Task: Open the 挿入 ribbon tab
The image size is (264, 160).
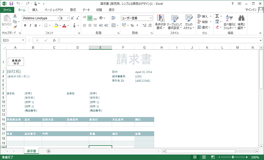Action: (x=35, y=10)
